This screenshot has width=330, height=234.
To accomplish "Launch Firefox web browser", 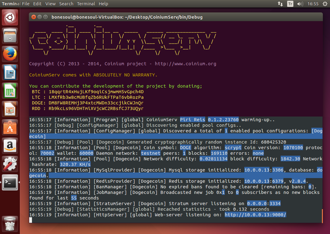I will pyautogui.click(x=10, y=54).
